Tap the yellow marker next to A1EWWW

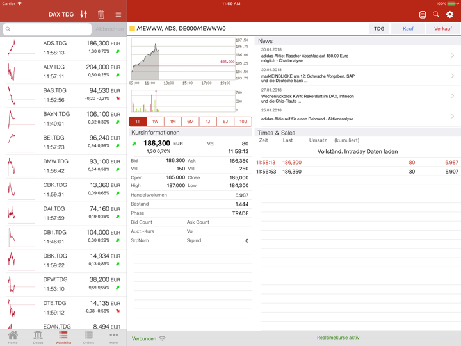click(133, 29)
